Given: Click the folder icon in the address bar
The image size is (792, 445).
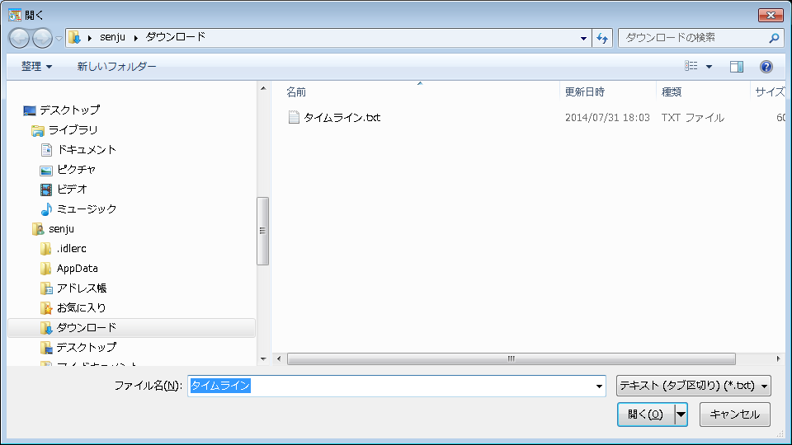Looking at the screenshot, I should click(x=74, y=37).
